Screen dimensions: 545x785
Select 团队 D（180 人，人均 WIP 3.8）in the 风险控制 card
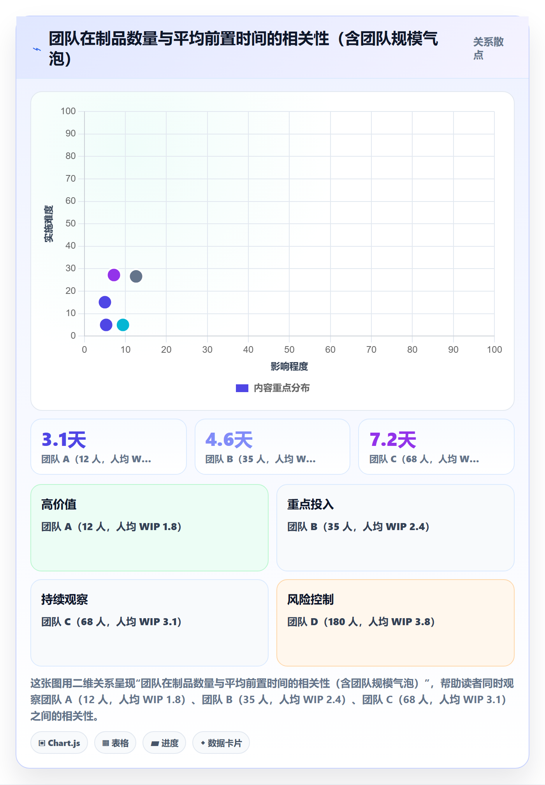point(361,622)
